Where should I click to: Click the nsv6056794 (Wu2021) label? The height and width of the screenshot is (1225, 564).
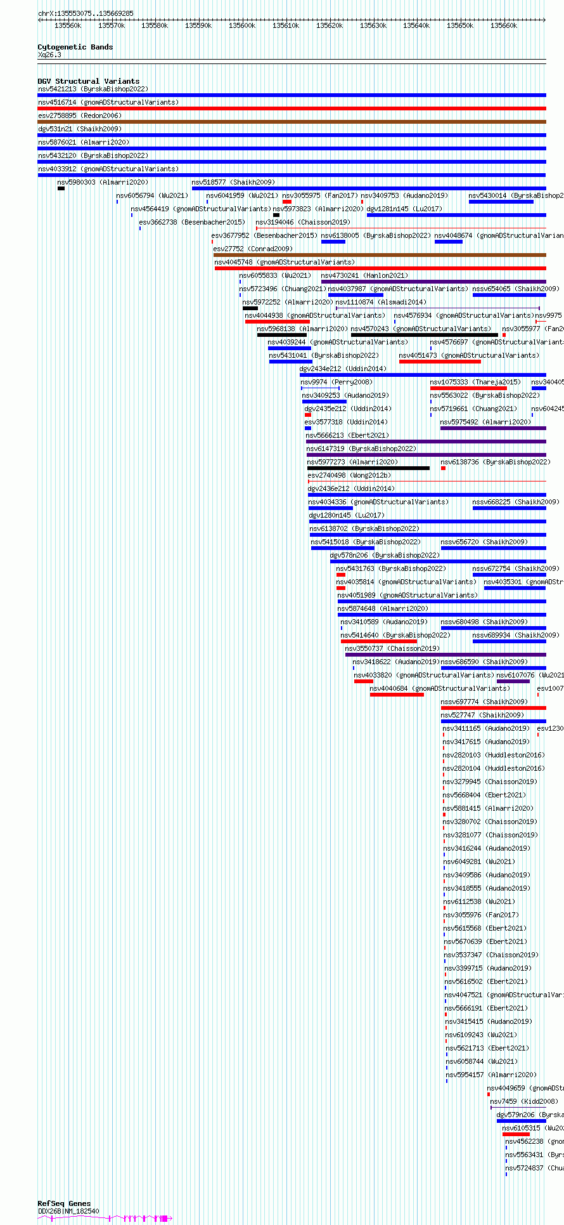click(152, 196)
